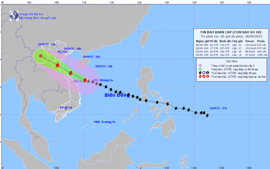The height and width of the screenshot is (169, 270).
Task: Click the '110E' longitude axis label
Action: pos(84,3)
